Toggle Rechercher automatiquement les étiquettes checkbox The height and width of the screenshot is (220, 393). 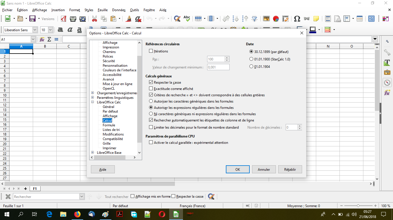[x=151, y=120]
